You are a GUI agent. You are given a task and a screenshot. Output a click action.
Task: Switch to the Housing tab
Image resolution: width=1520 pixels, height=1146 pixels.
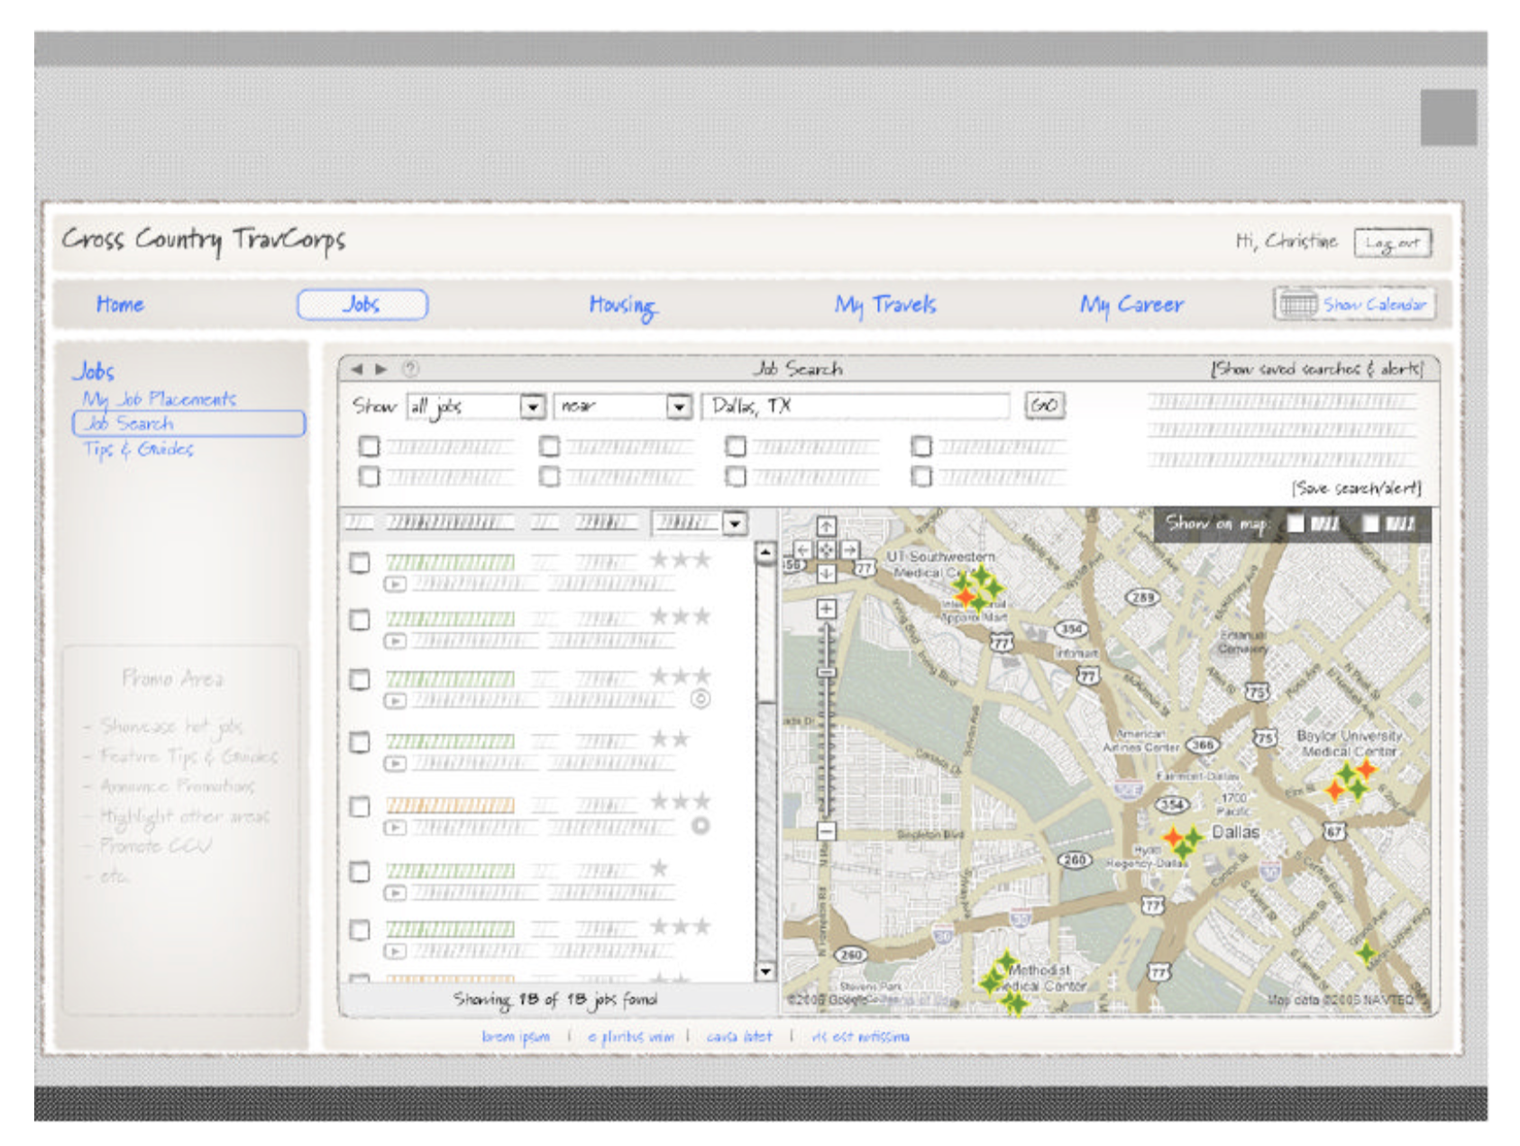(622, 305)
